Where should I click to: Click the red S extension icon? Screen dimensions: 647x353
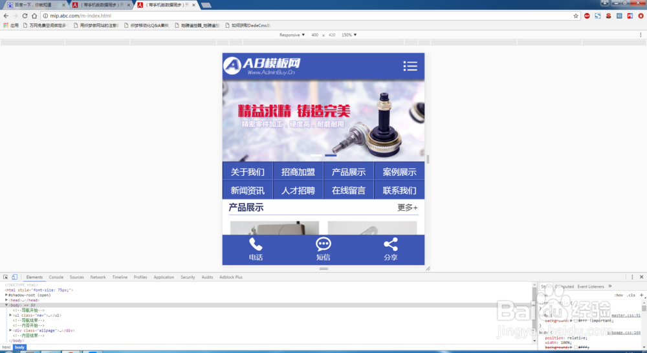pyautogui.click(x=608, y=16)
